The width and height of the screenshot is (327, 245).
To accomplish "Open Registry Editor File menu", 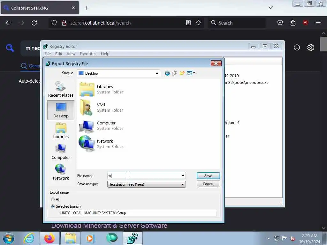I will click(x=48, y=54).
